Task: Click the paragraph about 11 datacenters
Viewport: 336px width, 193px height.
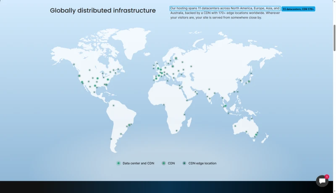Action: click(225, 13)
